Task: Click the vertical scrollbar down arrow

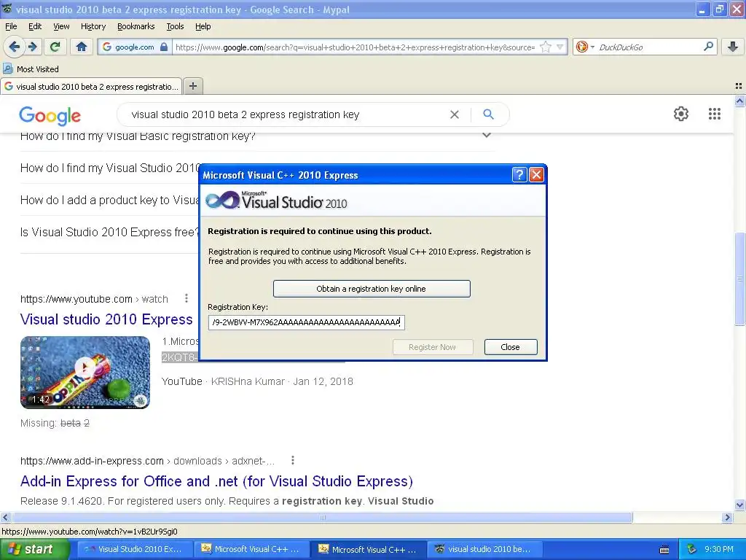Action: [x=740, y=505]
